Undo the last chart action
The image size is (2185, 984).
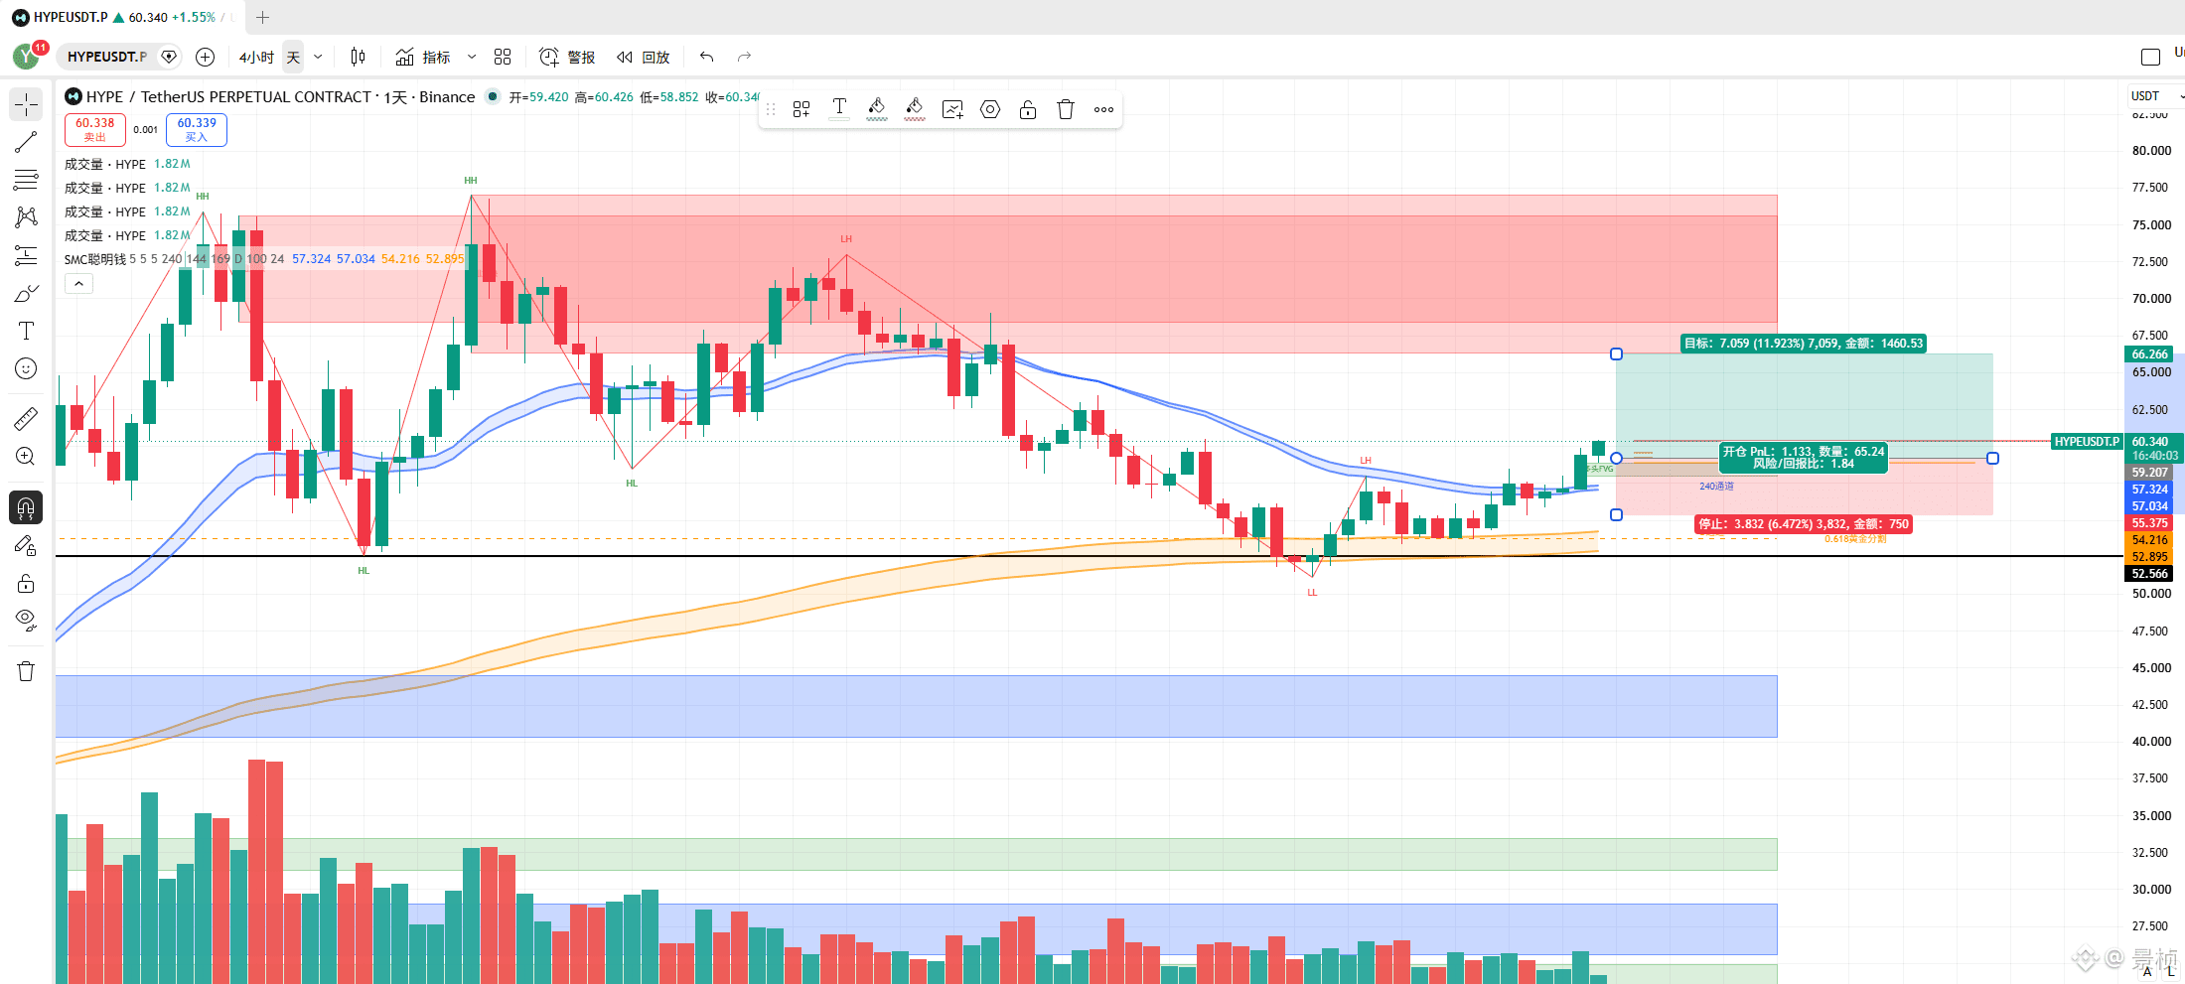pos(706,57)
